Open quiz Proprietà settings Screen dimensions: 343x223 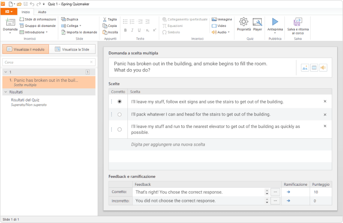pos(244,25)
